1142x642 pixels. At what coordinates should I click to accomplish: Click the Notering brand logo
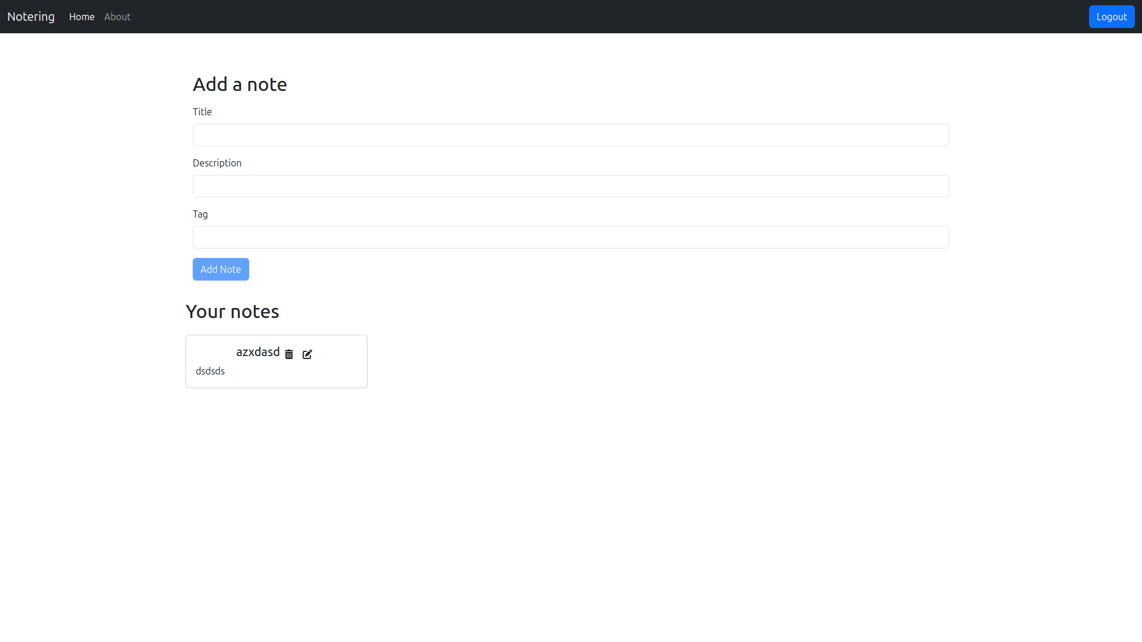pos(31,17)
